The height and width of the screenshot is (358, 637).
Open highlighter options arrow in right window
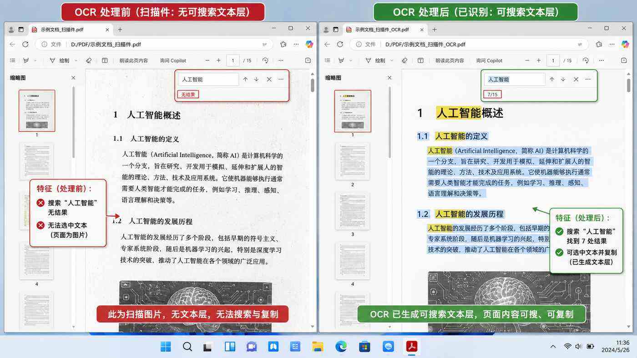pos(350,60)
